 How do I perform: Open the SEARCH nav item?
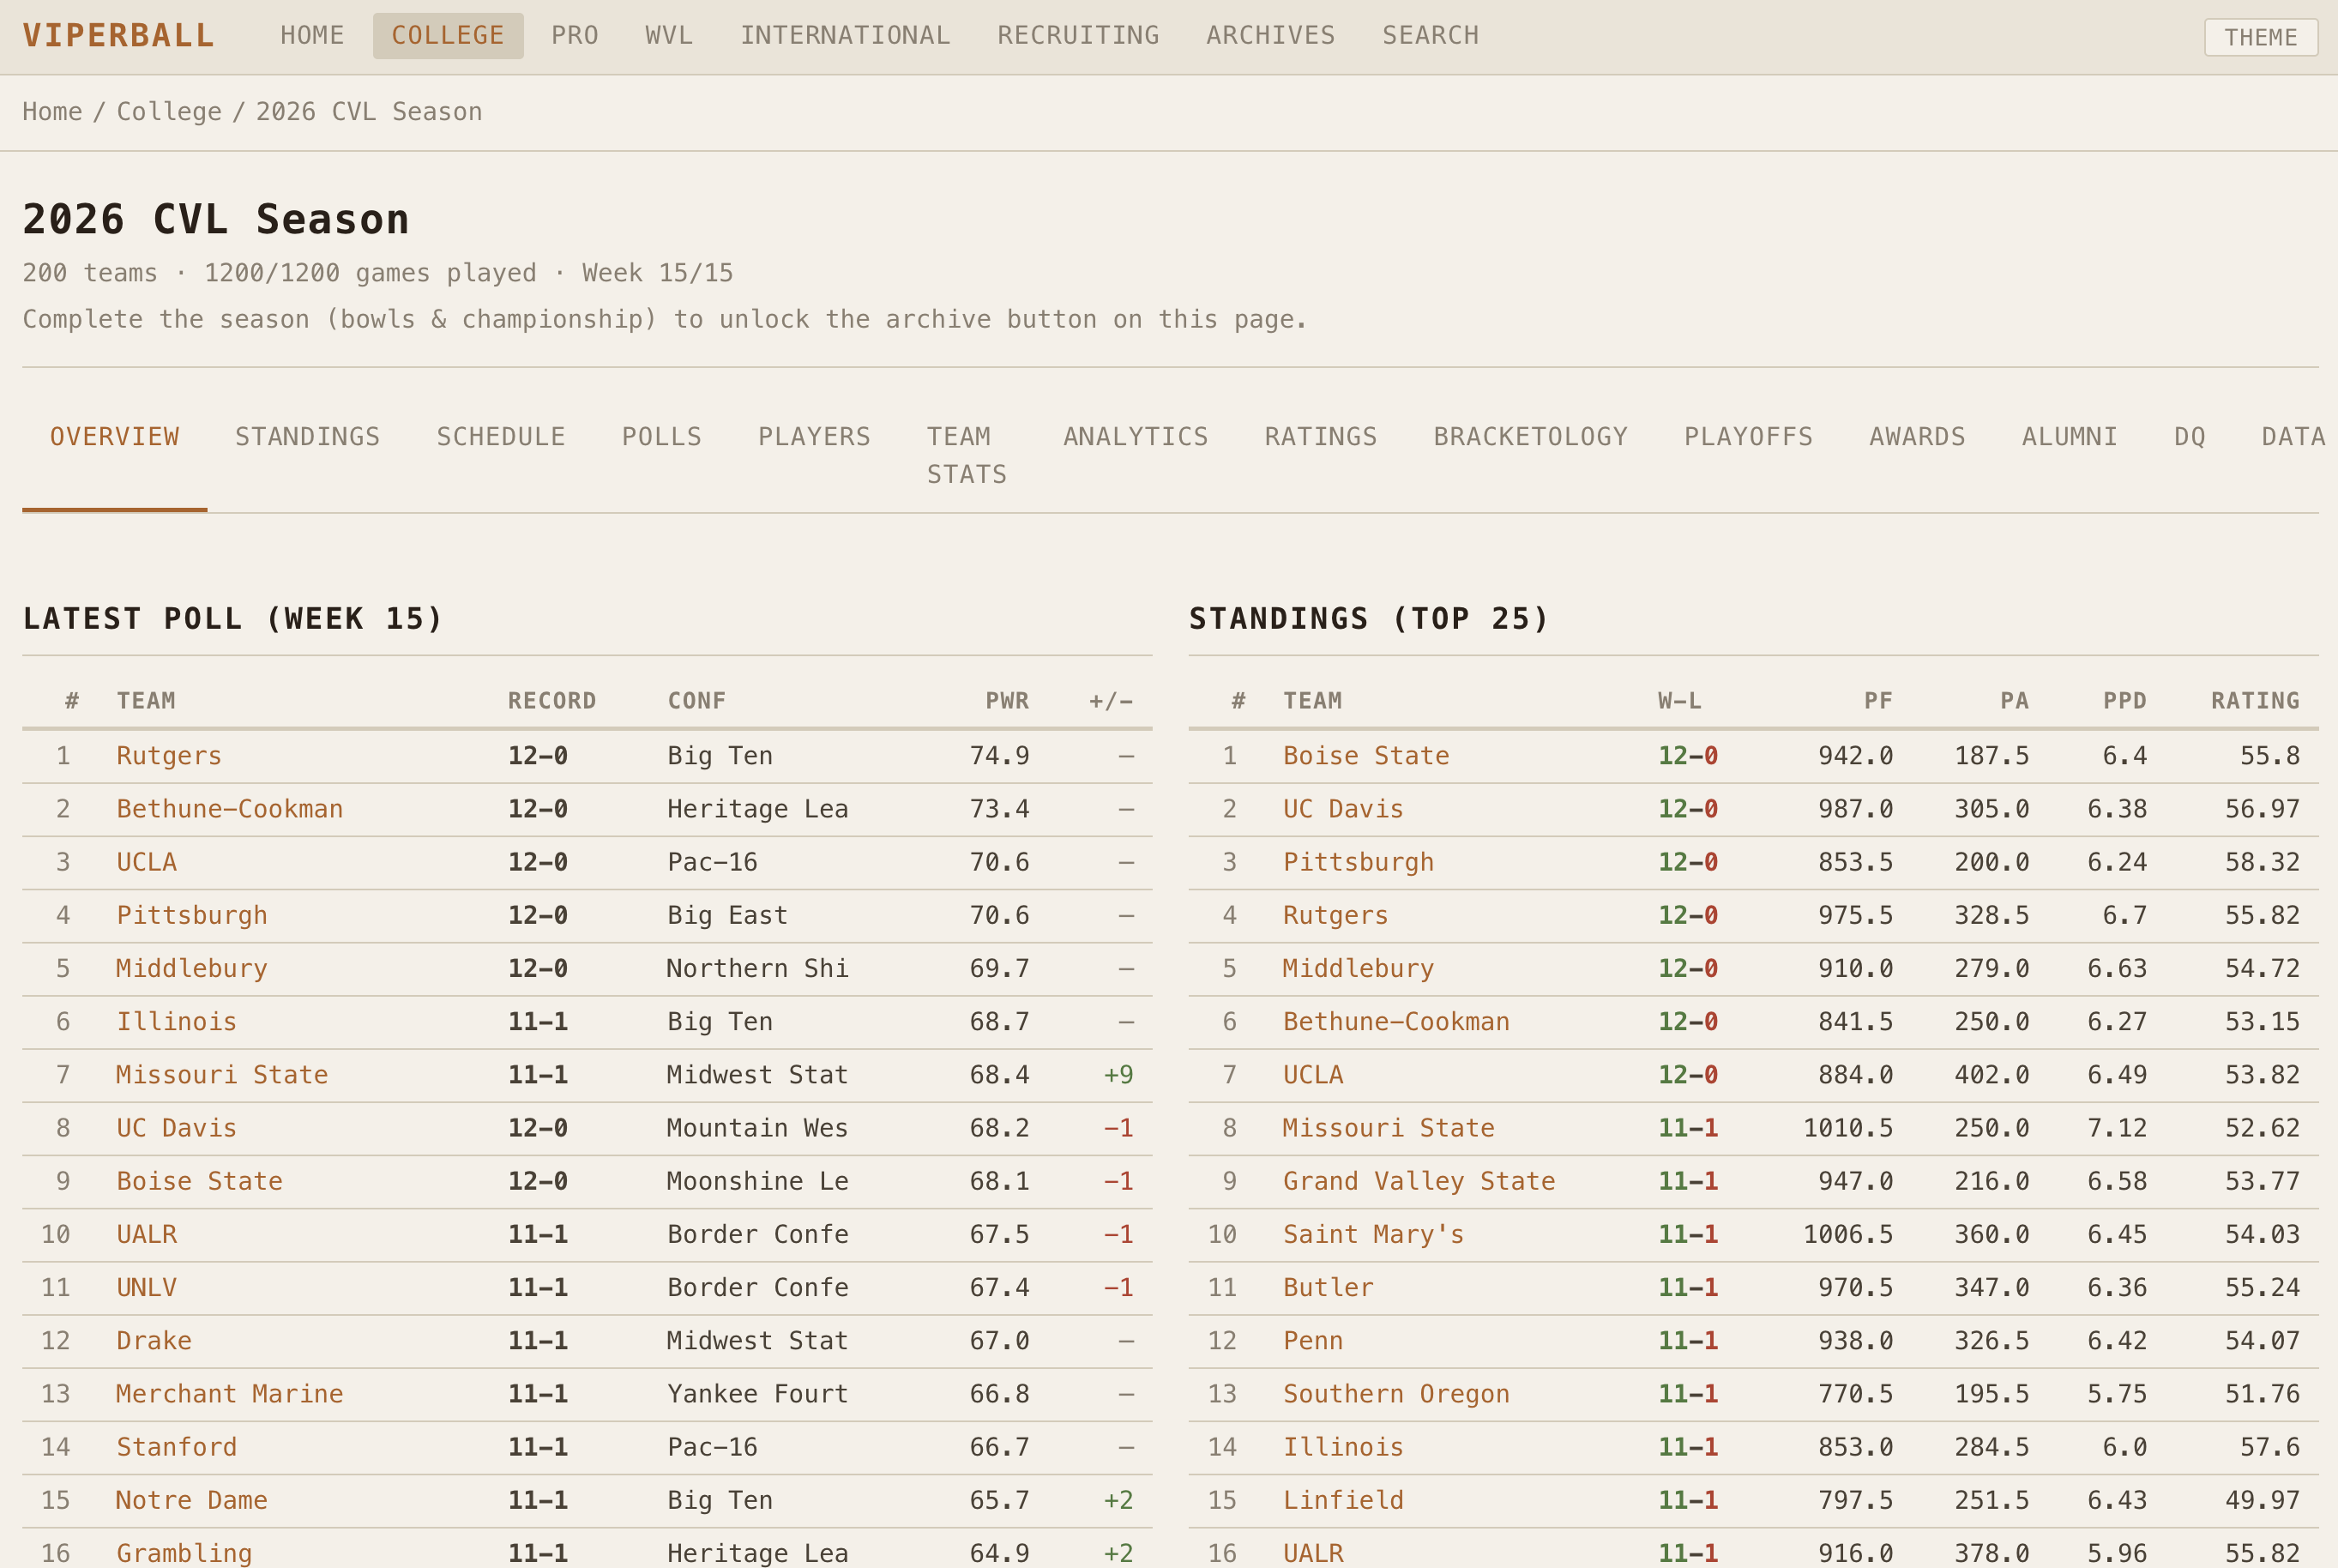point(1431,36)
